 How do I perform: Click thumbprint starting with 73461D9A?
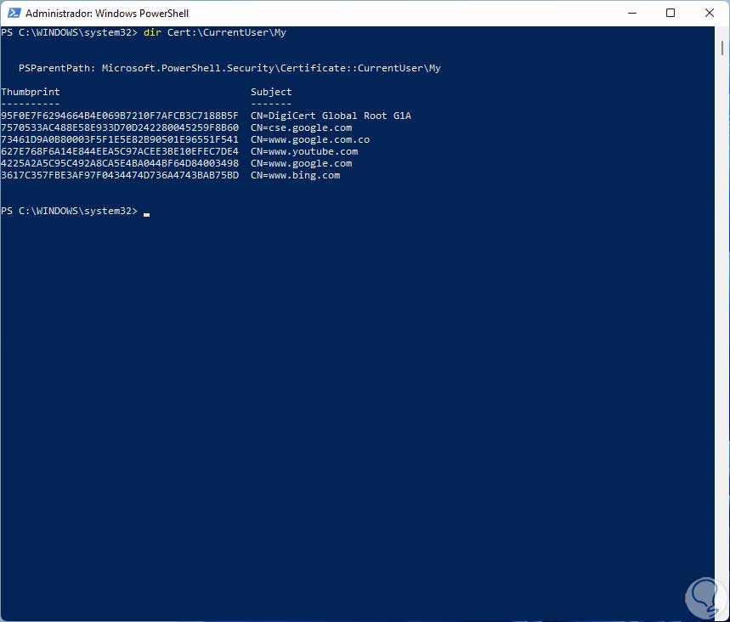[x=120, y=139]
